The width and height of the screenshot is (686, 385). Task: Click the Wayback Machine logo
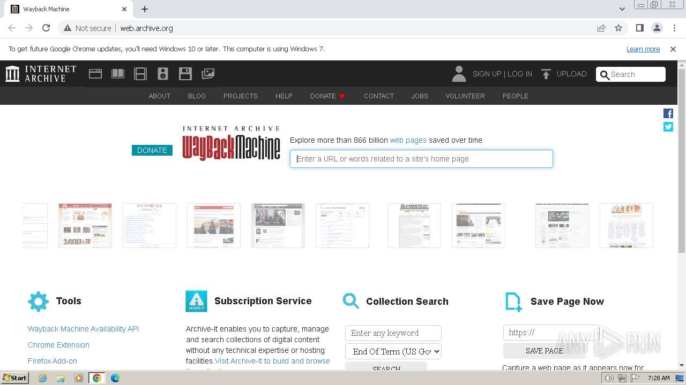pos(231,143)
